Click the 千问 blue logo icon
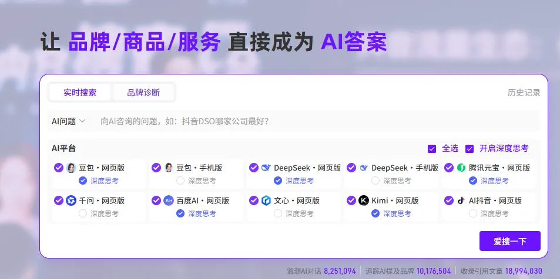560x279 pixels. click(71, 200)
